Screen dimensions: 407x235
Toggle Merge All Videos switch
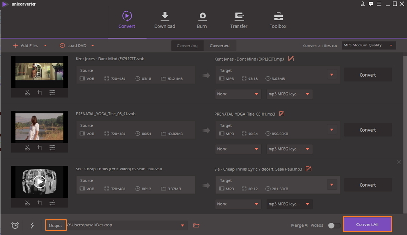click(334, 225)
